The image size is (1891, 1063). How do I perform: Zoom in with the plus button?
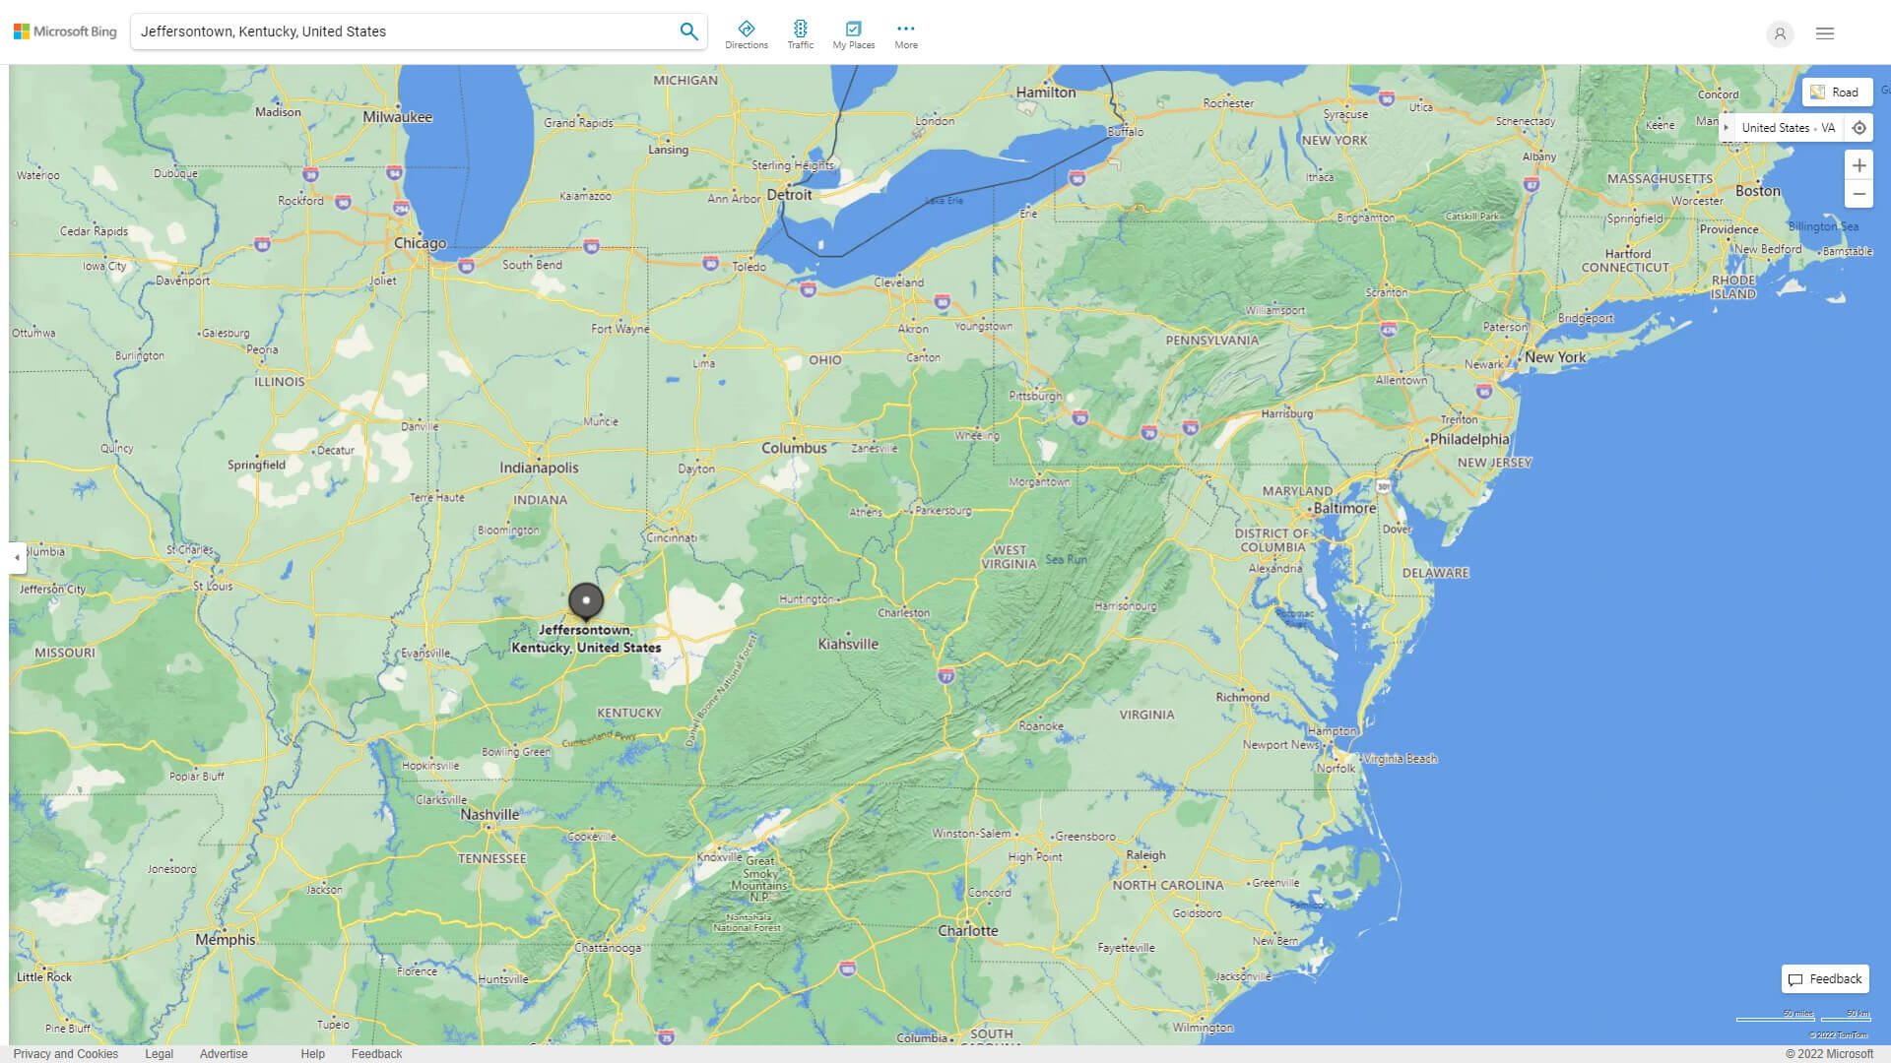pyautogui.click(x=1858, y=165)
